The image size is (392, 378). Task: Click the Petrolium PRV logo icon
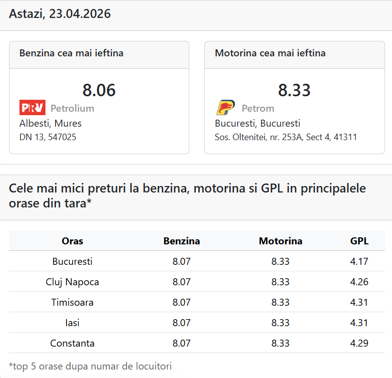click(32, 108)
